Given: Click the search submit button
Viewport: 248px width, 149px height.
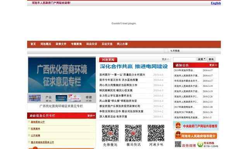Looking at the screenshot, I should click(x=211, y=59).
